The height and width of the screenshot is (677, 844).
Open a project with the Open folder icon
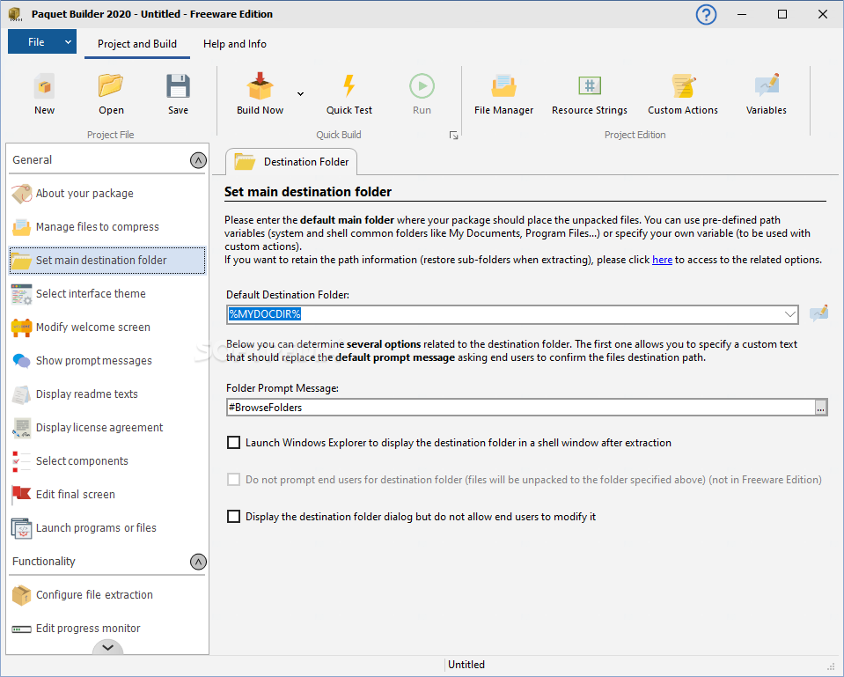pyautogui.click(x=111, y=86)
